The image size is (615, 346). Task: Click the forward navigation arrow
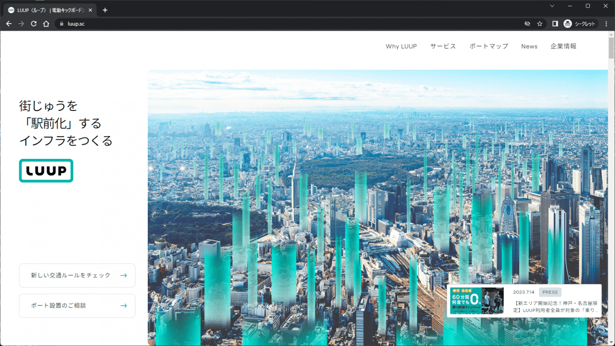21,24
